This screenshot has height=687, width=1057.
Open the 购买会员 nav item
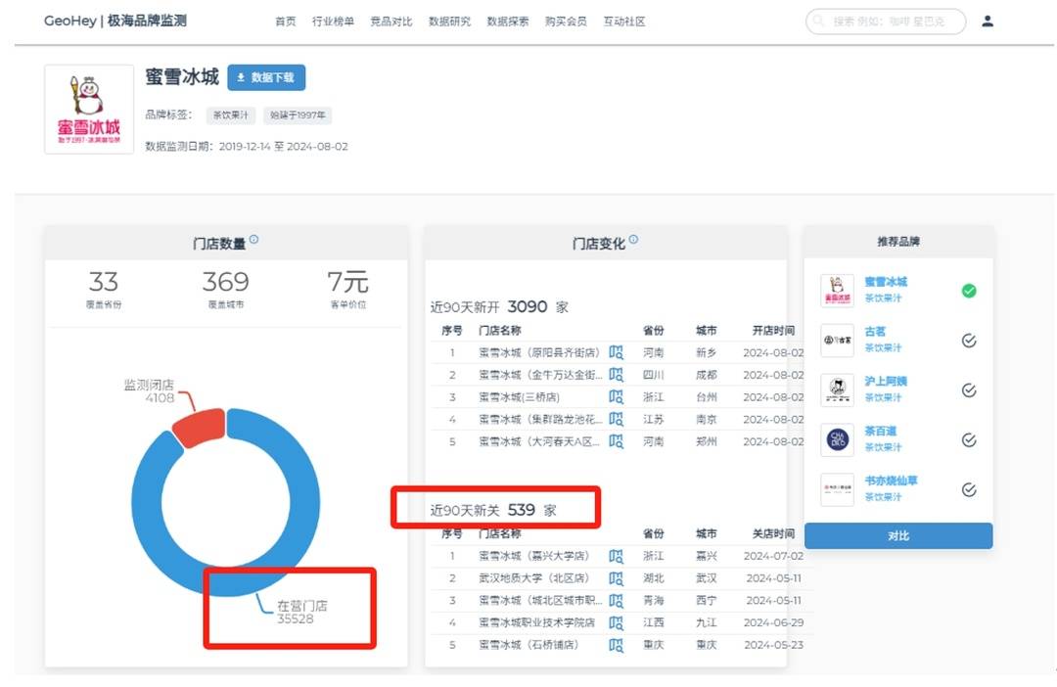tap(566, 22)
